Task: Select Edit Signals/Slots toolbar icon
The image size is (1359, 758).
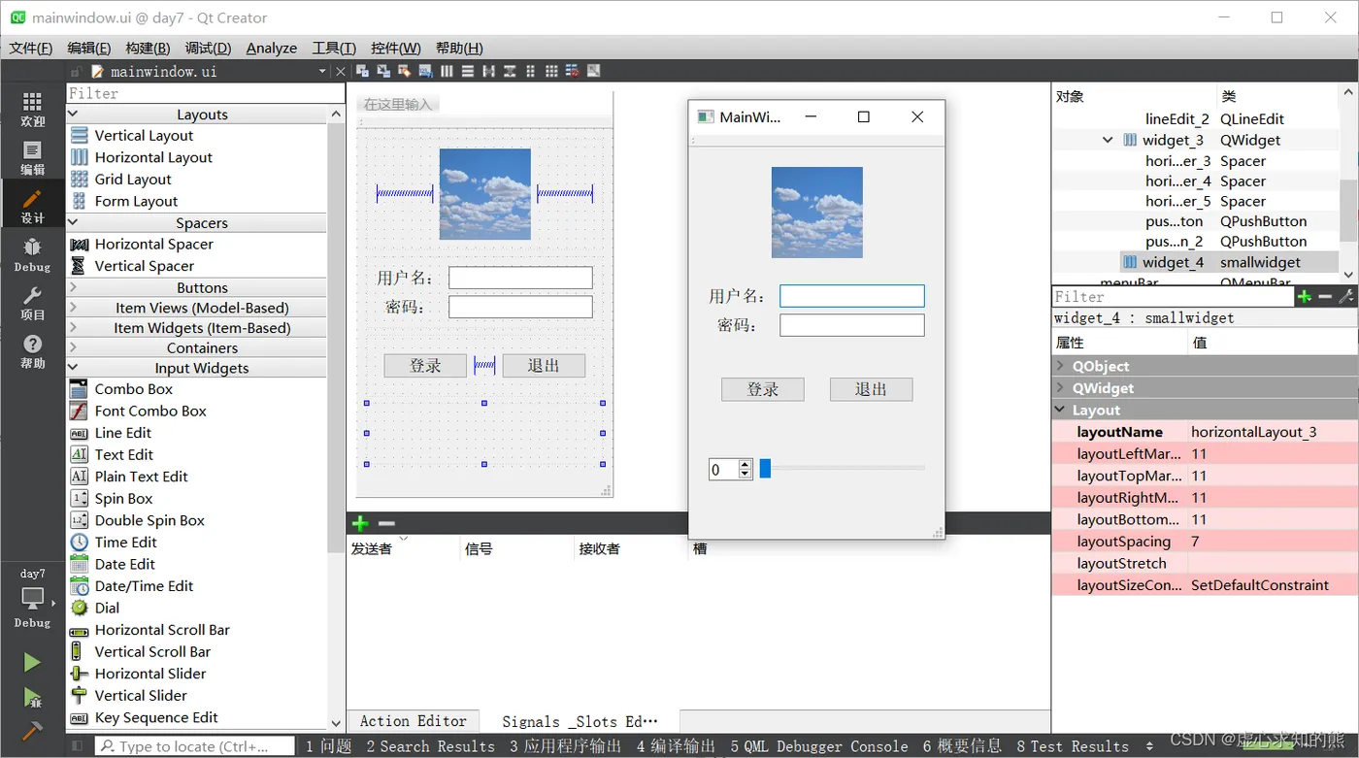Action: pyautogui.click(x=383, y=71)
